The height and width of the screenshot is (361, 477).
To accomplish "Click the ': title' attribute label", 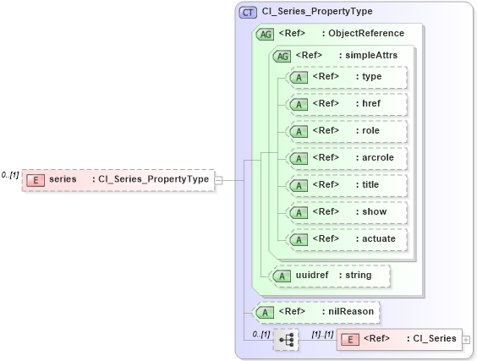I will [x=368, y=184].
